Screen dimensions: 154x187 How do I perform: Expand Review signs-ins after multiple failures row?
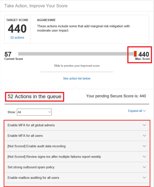pyautogui.click(x=77, y=157)
